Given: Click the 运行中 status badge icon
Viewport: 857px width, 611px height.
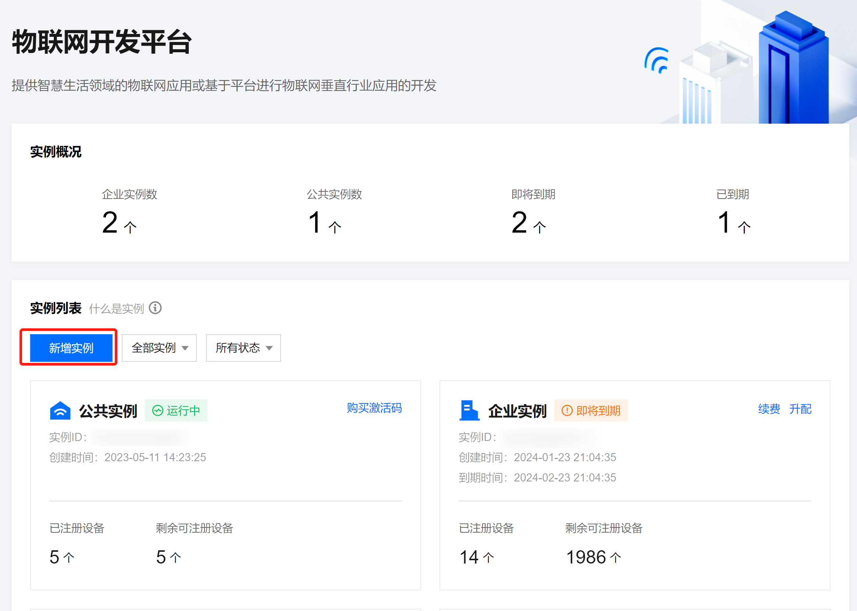Looking at the screenshot, I should click(x=158, y=410).
